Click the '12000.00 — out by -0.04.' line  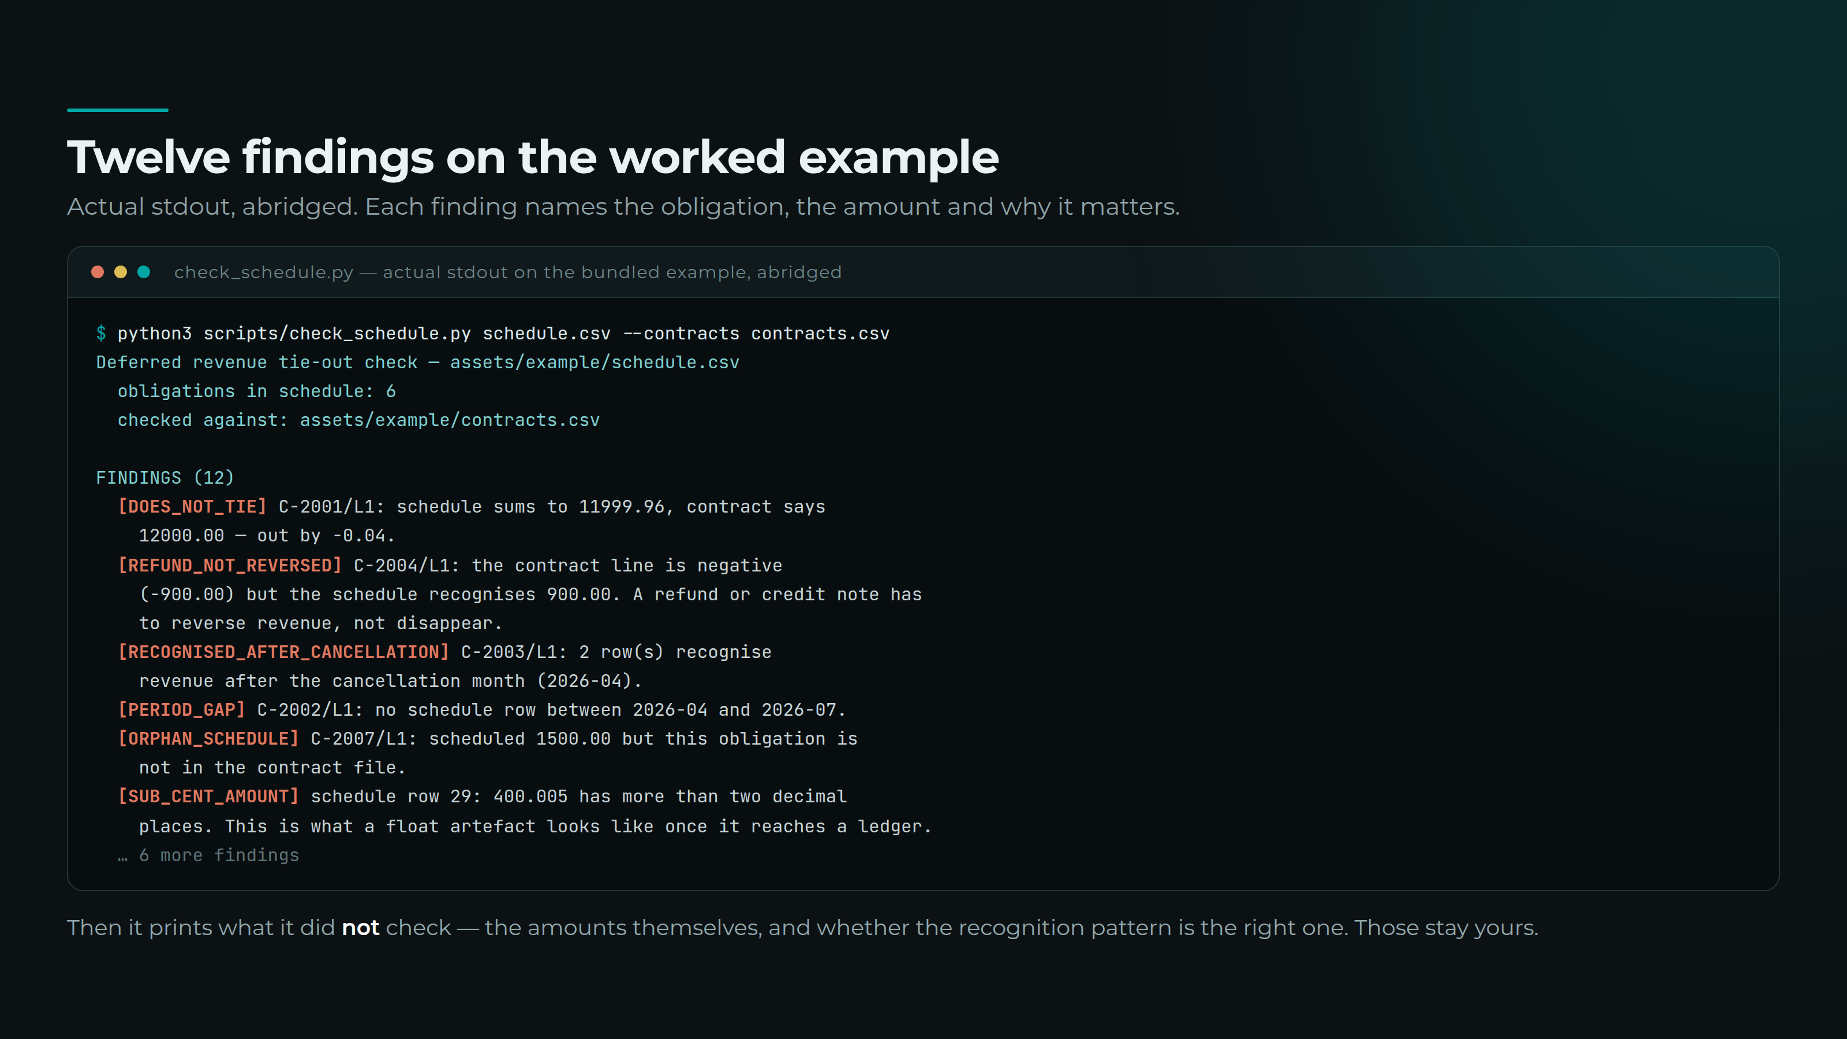267,536
